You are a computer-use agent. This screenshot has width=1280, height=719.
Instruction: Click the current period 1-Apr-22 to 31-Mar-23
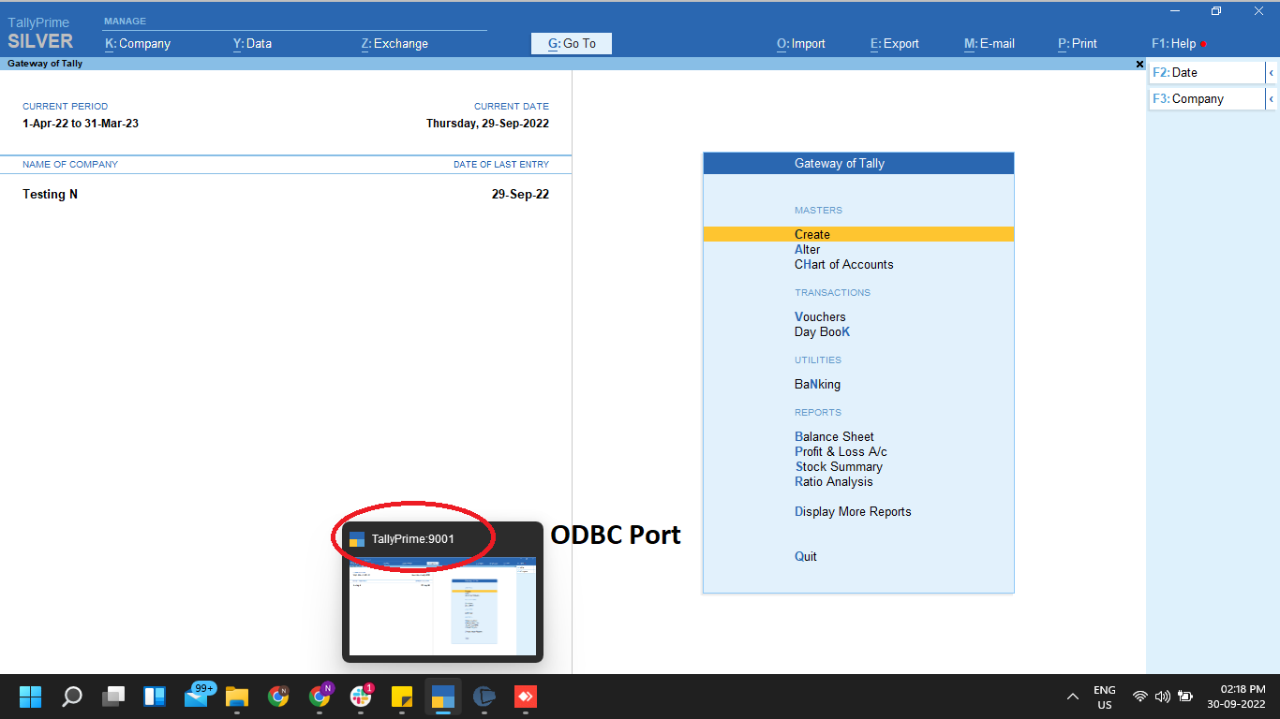[81, 124]
